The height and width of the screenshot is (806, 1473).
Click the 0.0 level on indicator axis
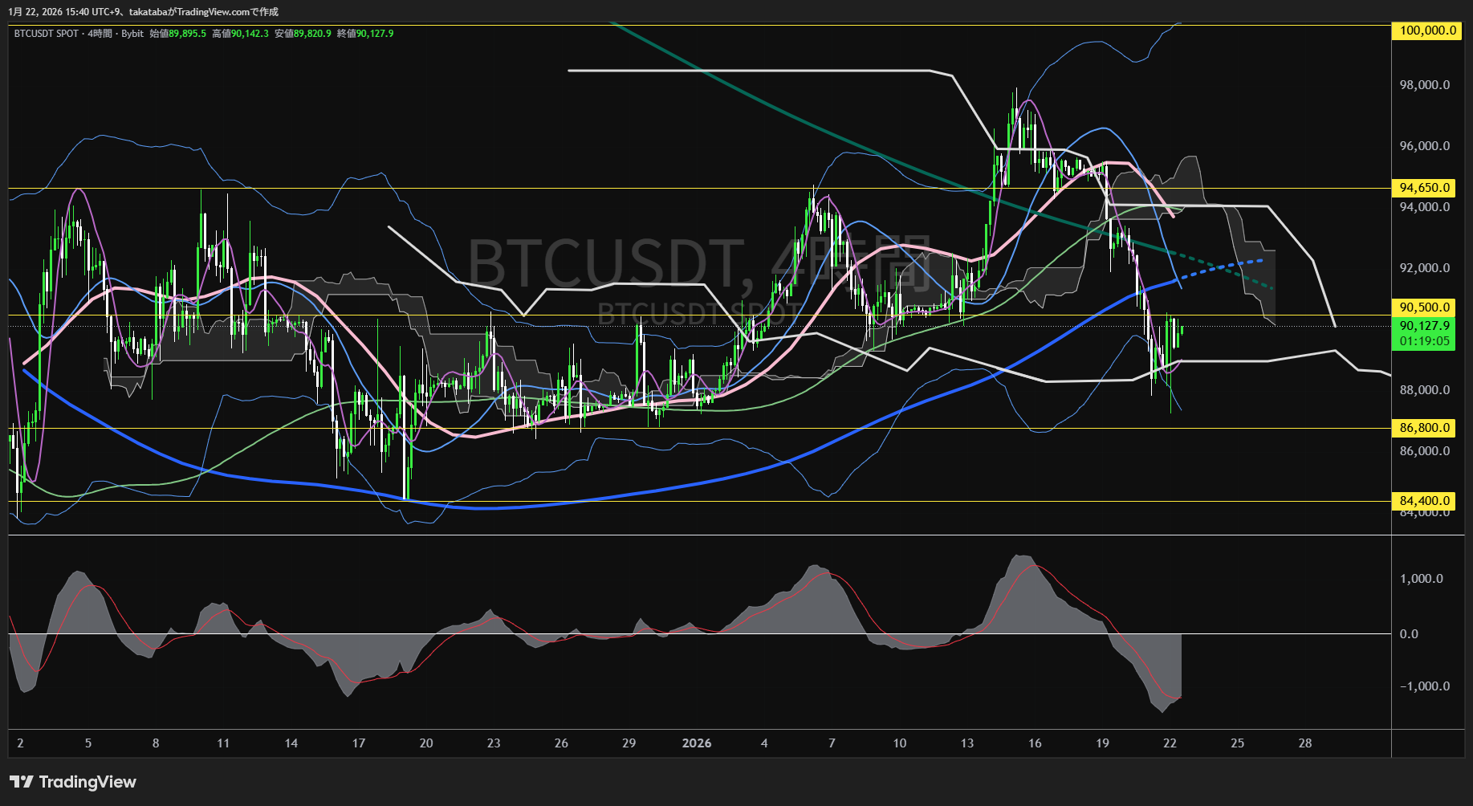(x=1409, y=634)
